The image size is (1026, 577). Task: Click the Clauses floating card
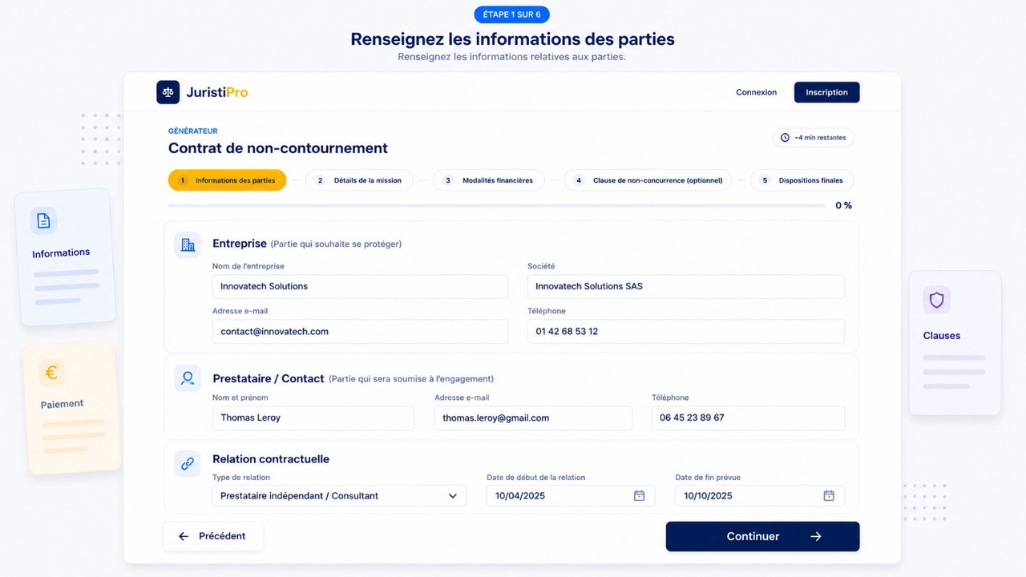coord(955,343)
